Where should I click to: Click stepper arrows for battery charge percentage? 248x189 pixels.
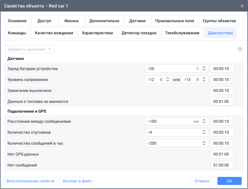click(x=204, y=69)
